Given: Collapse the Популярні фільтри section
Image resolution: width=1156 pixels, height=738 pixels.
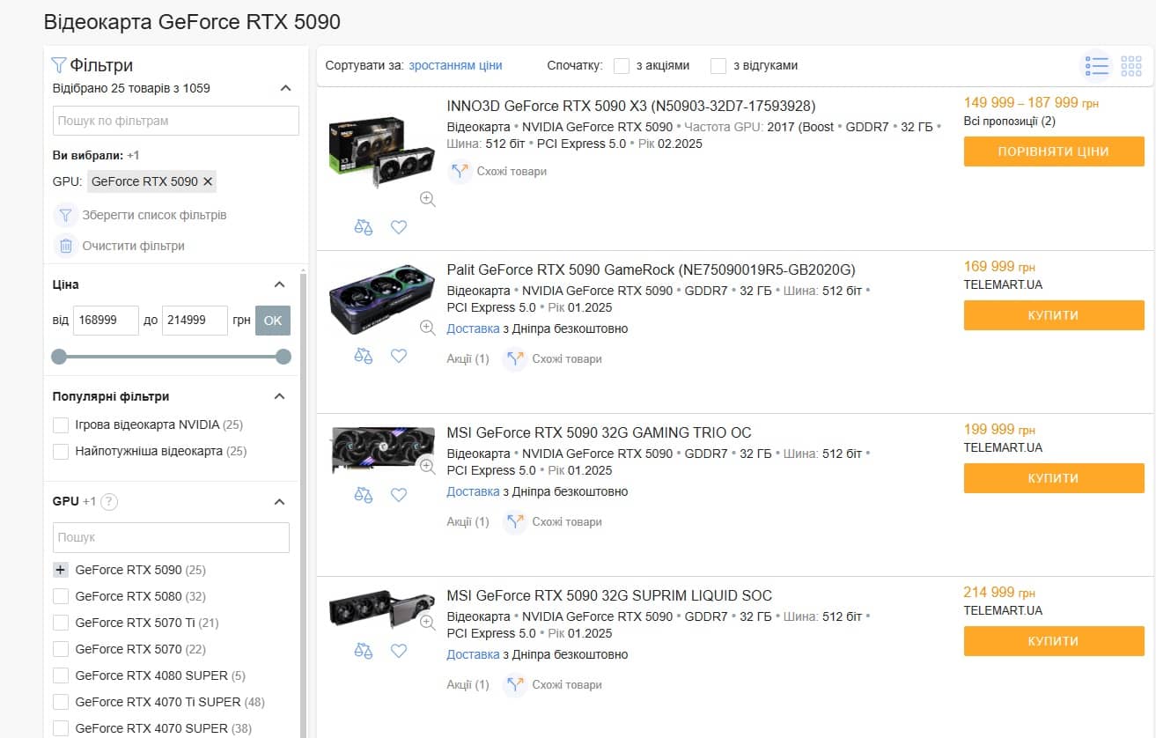Looking at the screenshot, I should coord(279,396).
